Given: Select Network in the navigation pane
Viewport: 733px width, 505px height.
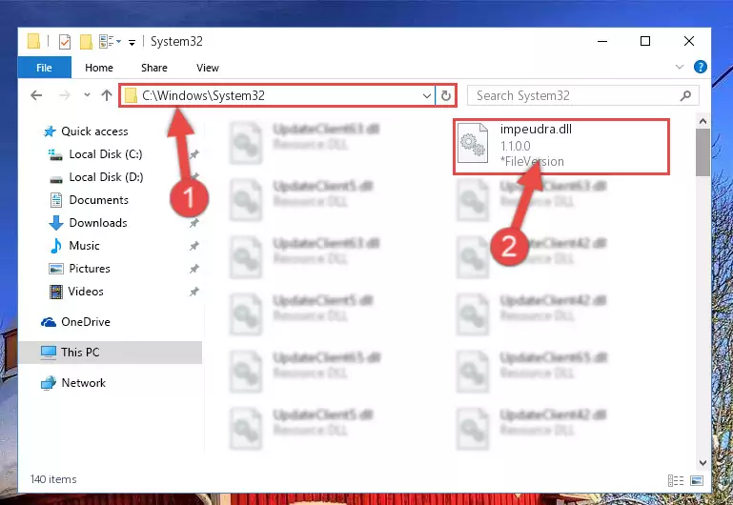Looking at the screenshot, I should pos(84,383).
